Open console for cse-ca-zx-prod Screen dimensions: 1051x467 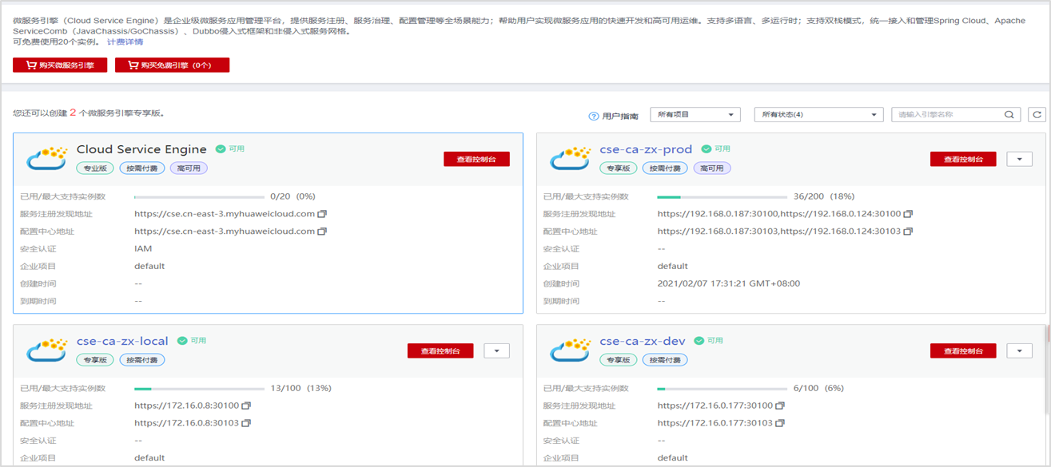click(963, 159)
